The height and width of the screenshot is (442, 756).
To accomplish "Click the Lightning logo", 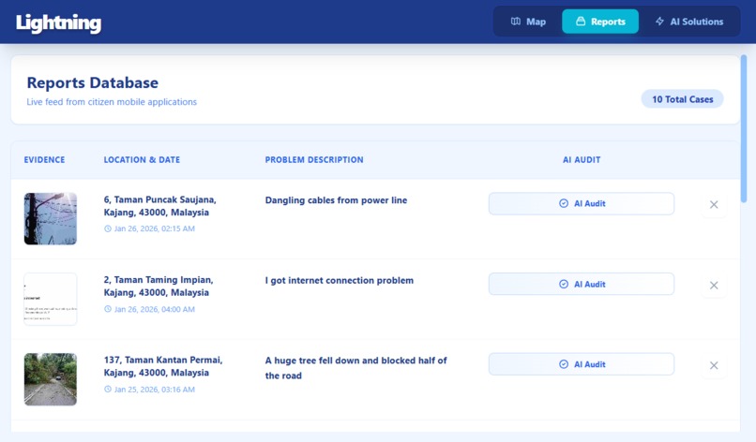I will 58,22.
